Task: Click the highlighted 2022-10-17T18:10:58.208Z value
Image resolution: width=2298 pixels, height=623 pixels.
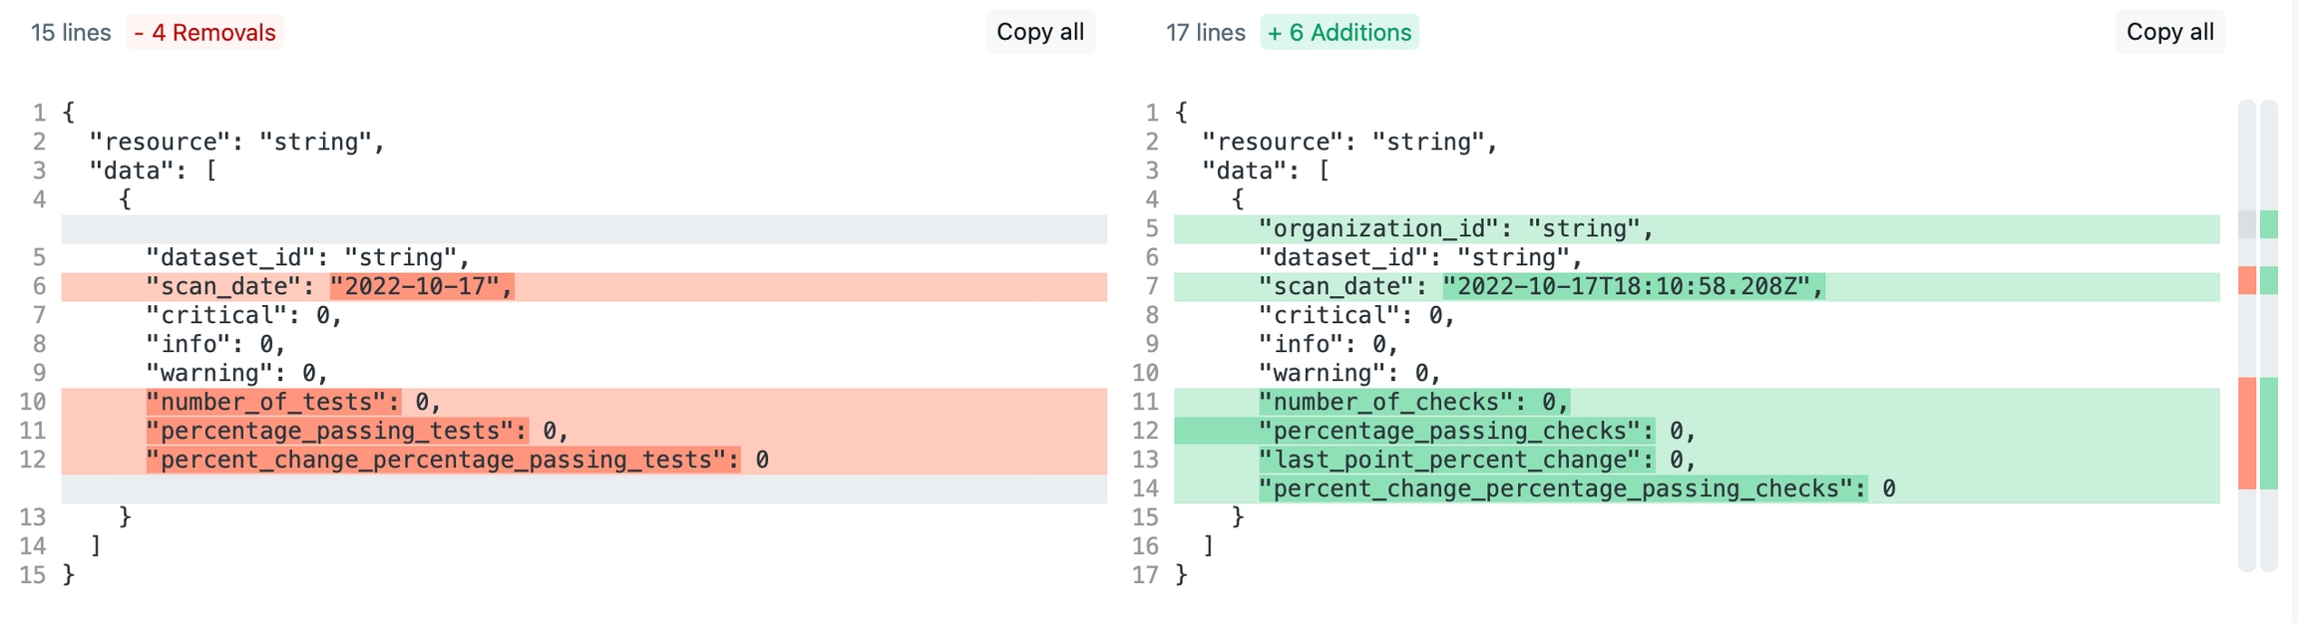Action: [x=1633, y=287]
